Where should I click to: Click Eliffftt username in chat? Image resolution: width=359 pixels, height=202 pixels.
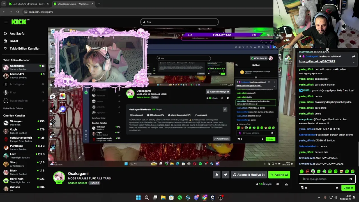click(x=307, y=90)
